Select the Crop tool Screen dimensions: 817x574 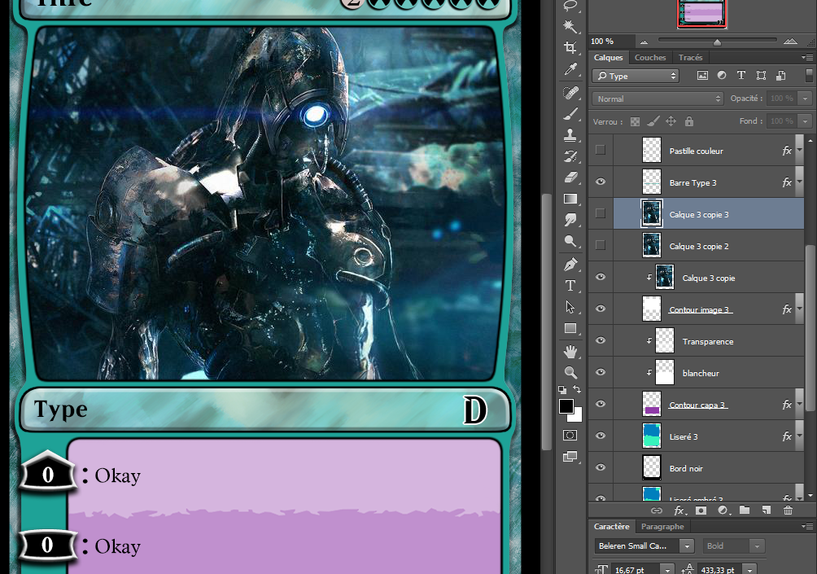click(570, 48)
